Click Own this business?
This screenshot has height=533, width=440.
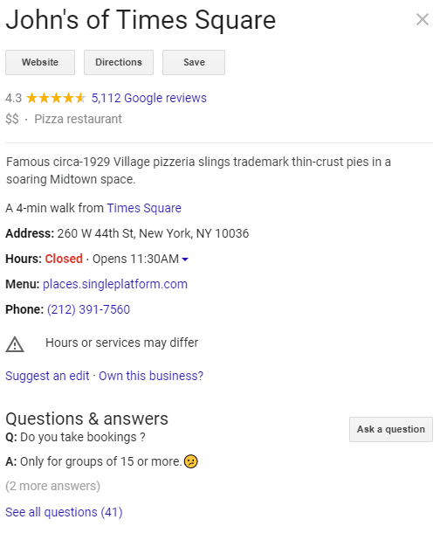click(151, 376)
